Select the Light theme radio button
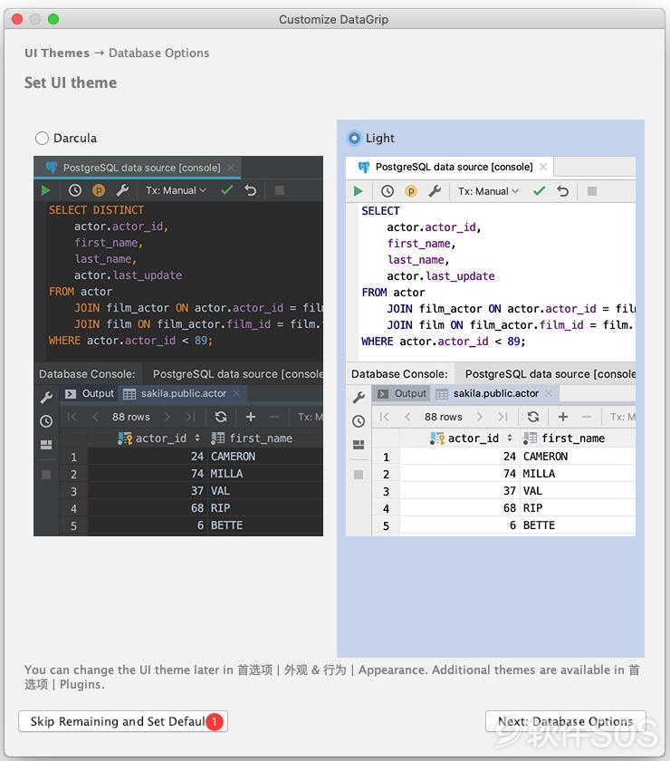Image resolution: width=670 pixels, height=761 pixels. [355, 139]
